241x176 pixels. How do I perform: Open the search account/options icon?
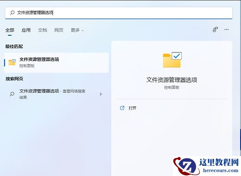(216, 29)
